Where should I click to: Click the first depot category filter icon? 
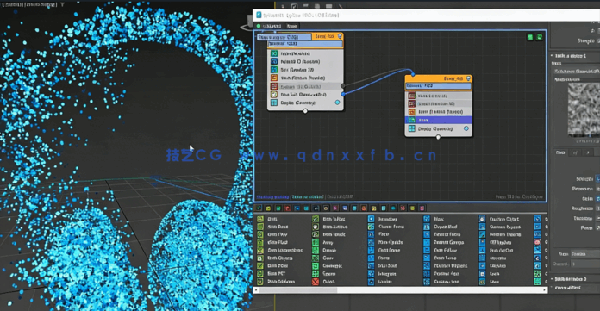point(259,208)
